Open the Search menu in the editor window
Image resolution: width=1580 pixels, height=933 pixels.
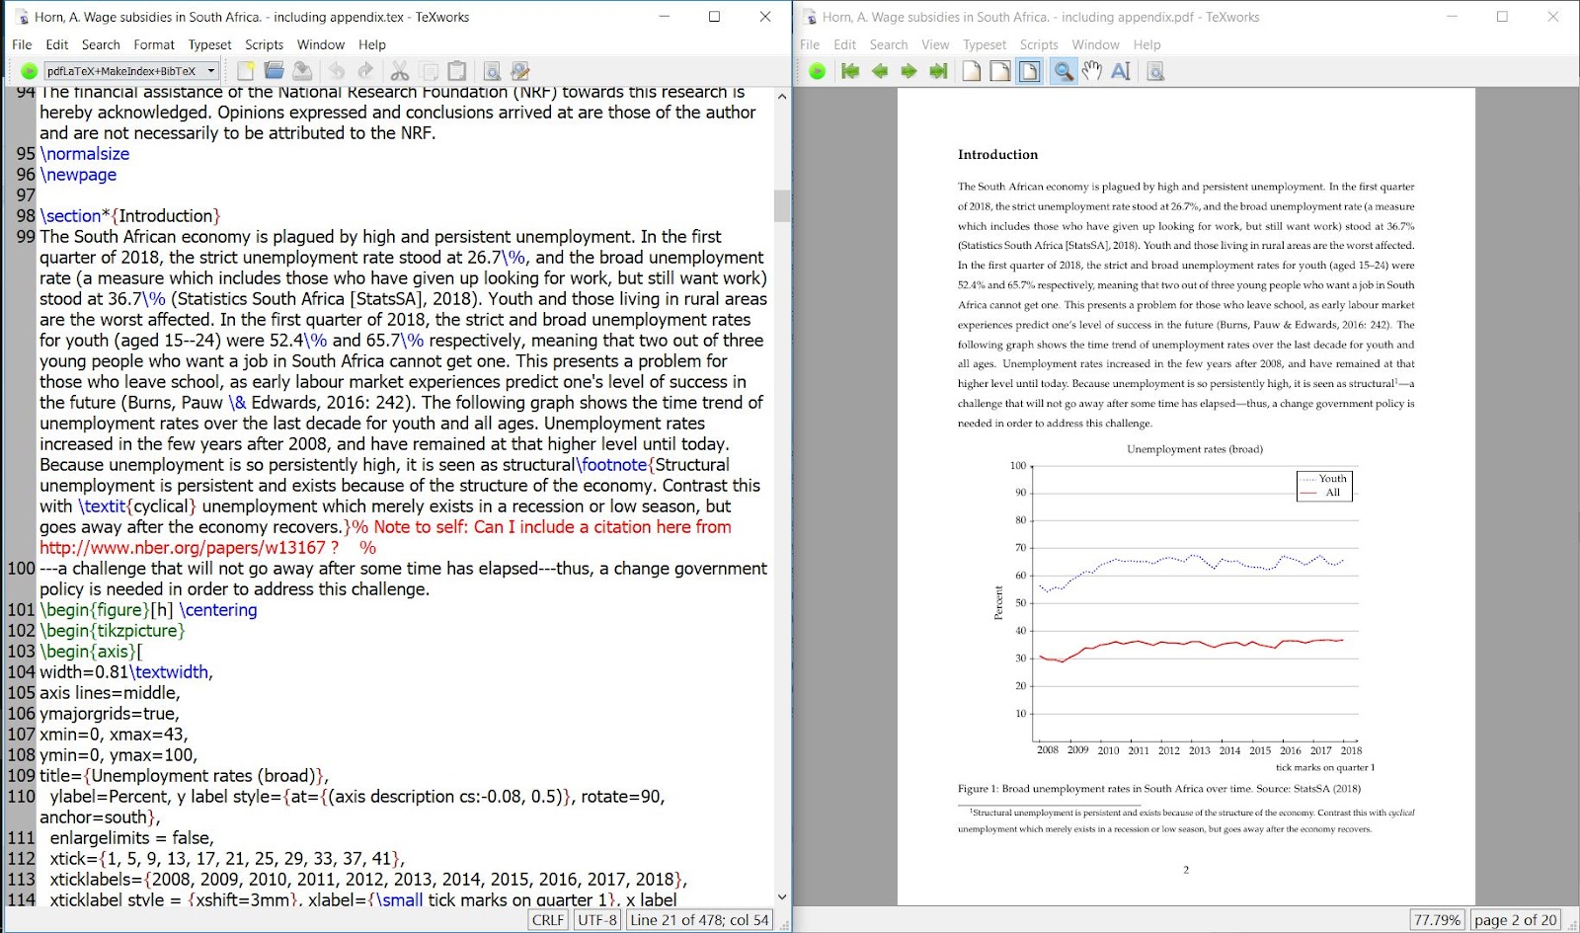pos(101,44)
